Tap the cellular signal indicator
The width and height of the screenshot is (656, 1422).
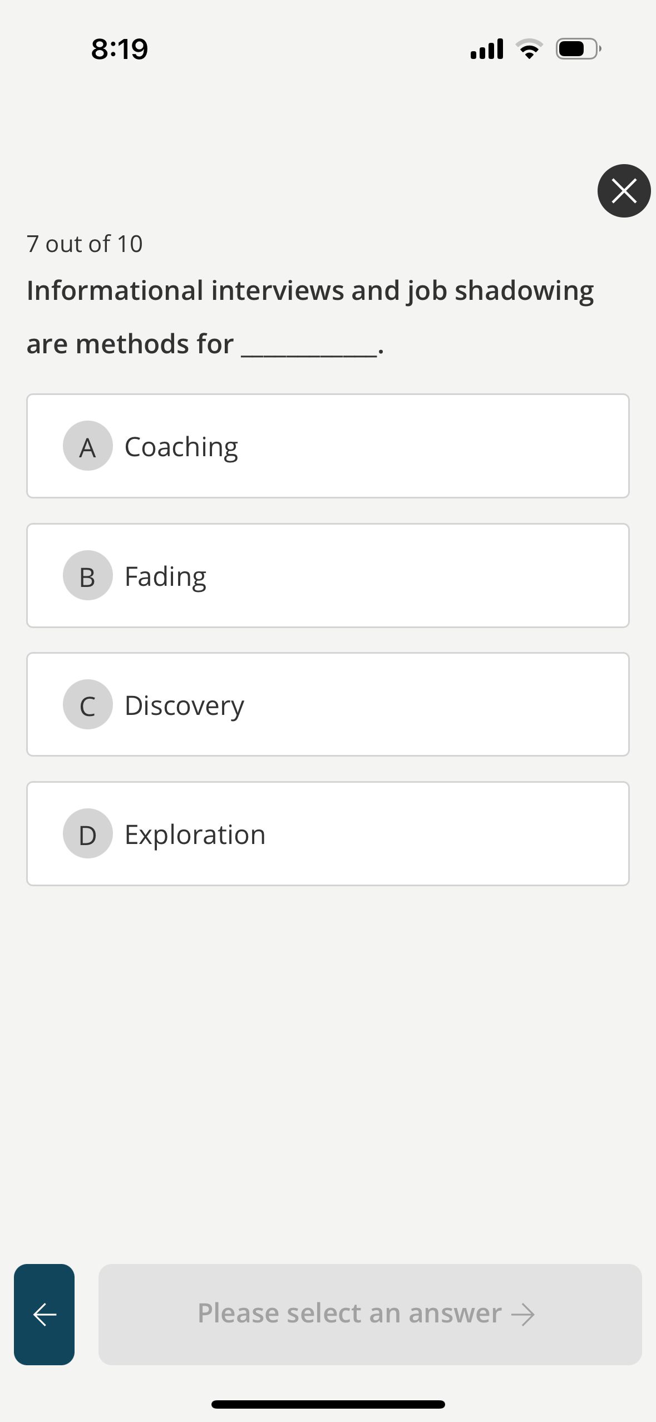[485, 49]
